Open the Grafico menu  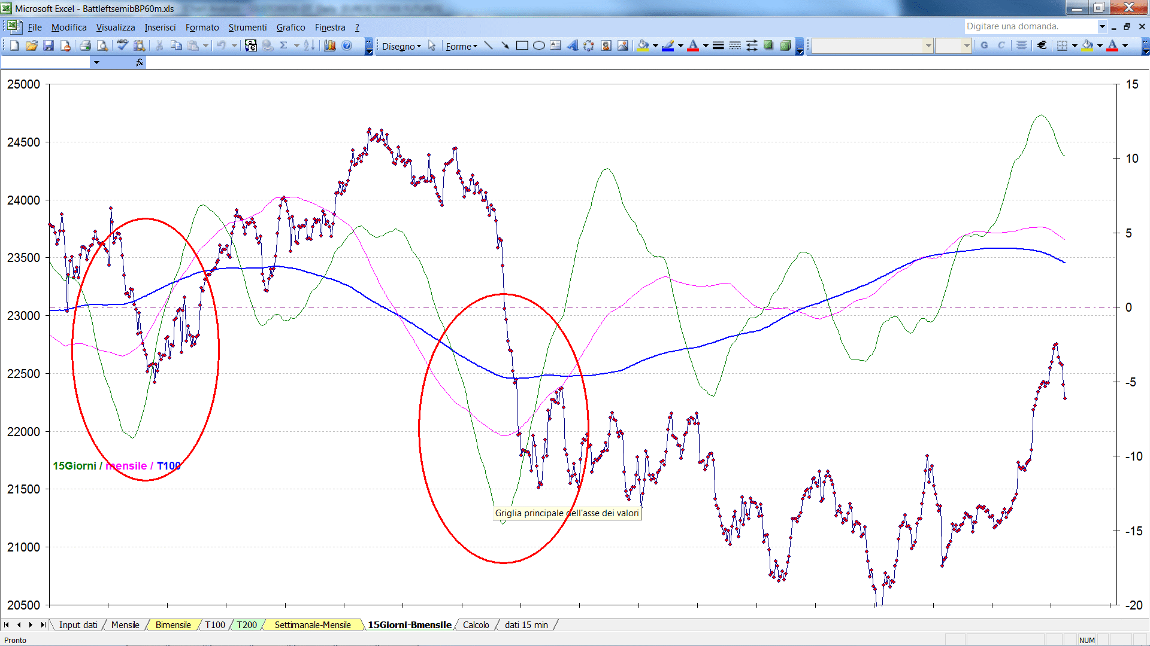tap(290, 27)
